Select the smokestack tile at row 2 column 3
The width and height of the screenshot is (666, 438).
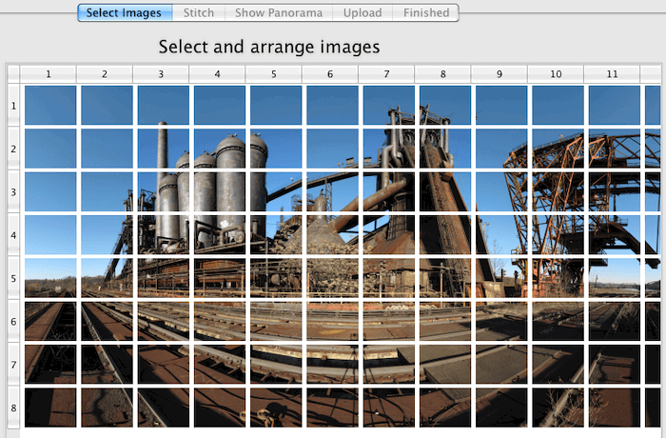pyautogui.click(x=164, y=149)
